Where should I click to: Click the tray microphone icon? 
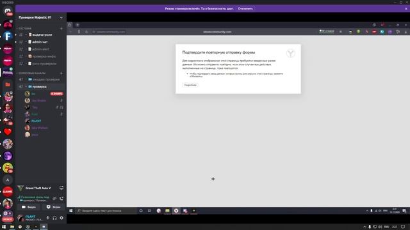point(370,227)
